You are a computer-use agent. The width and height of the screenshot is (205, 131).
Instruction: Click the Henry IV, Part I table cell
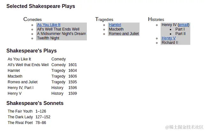(20, 88)
